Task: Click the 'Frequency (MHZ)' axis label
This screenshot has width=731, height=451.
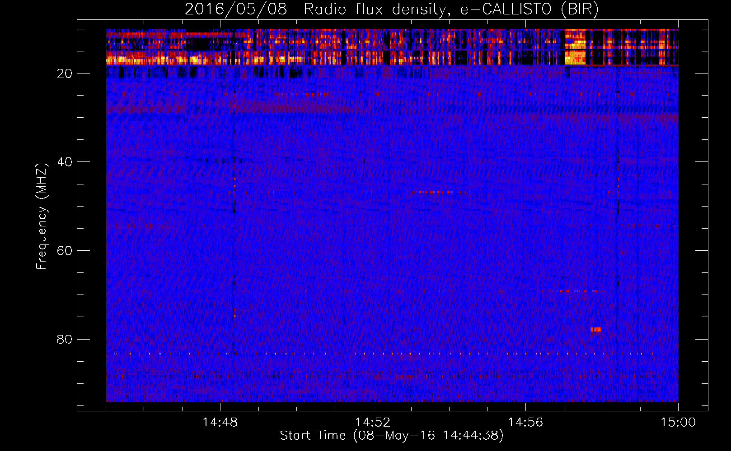Action: (42, 216)
